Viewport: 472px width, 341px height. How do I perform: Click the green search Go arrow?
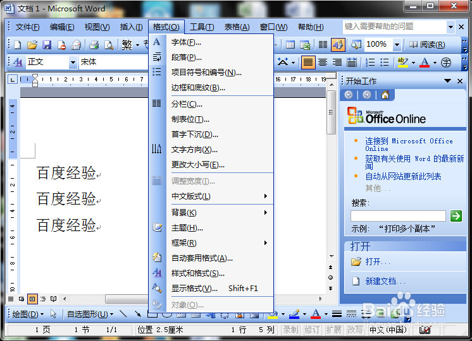coord(456,216)
